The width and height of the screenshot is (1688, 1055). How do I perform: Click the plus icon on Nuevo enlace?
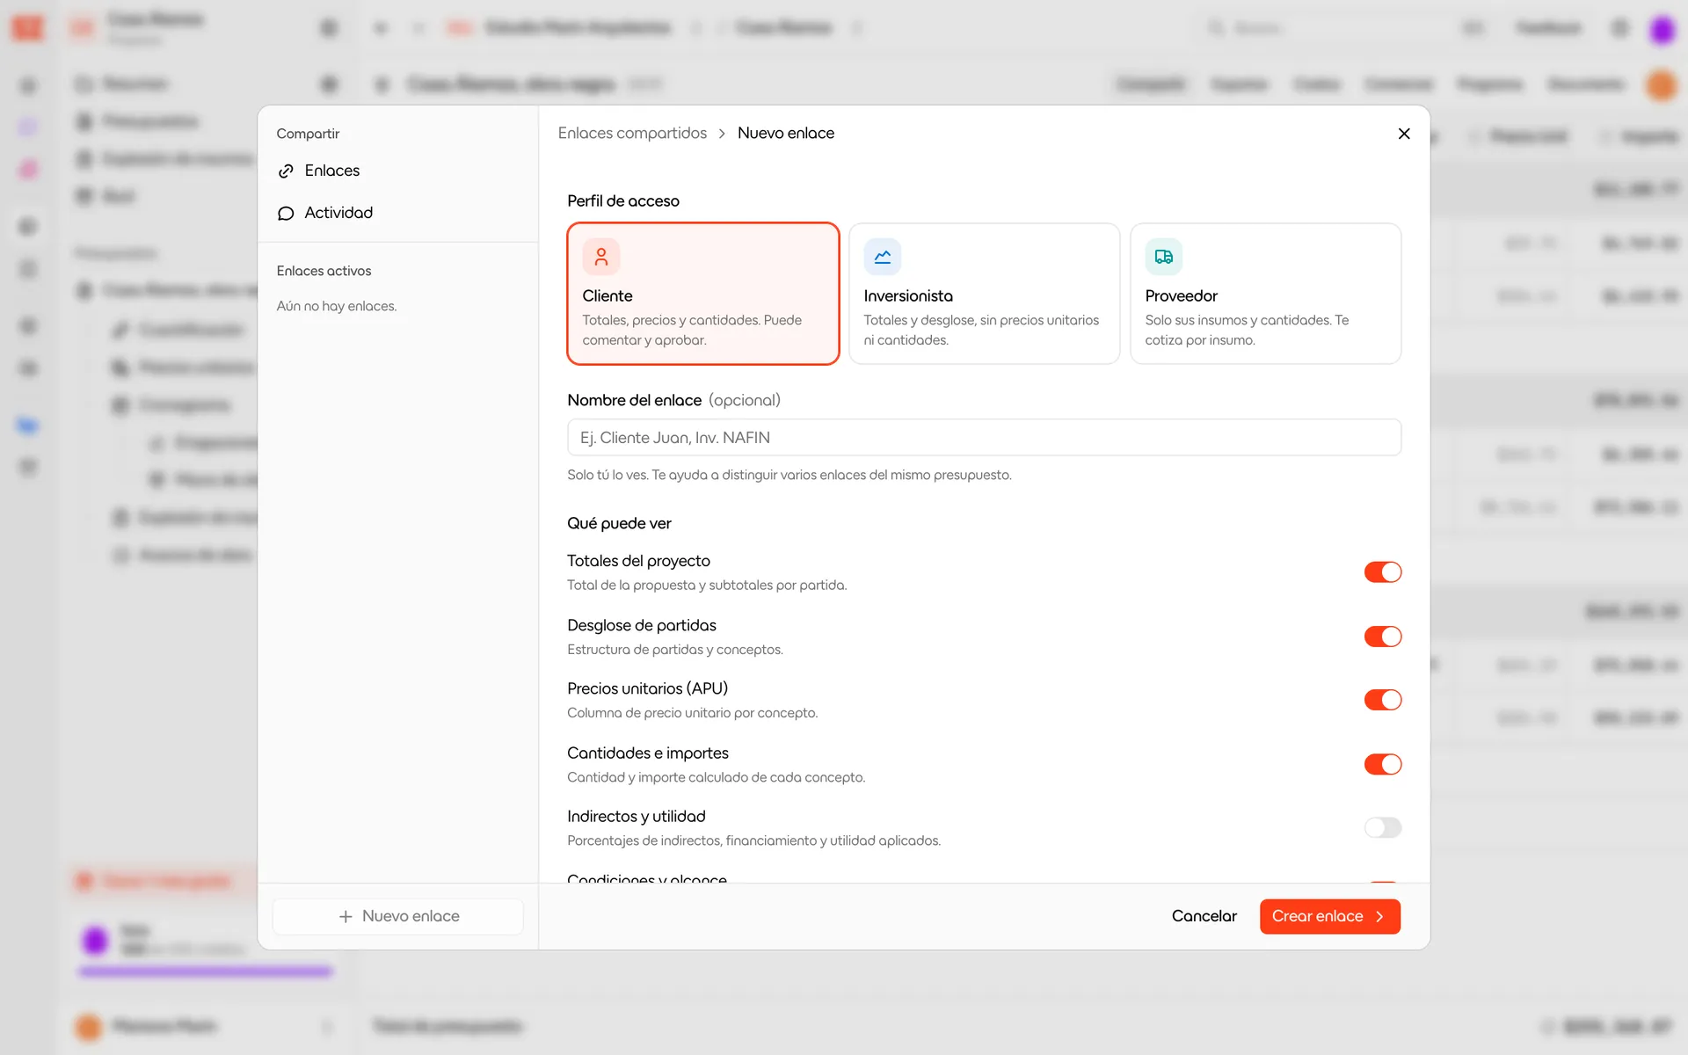point(346,916)
